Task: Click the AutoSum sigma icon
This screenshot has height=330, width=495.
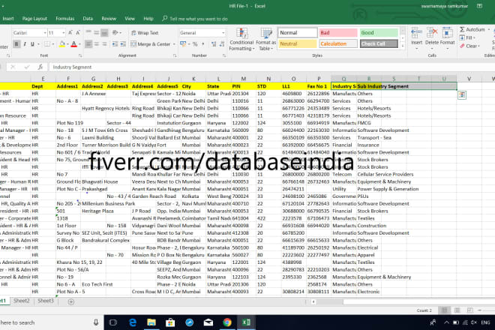Action: click(463, 29)
